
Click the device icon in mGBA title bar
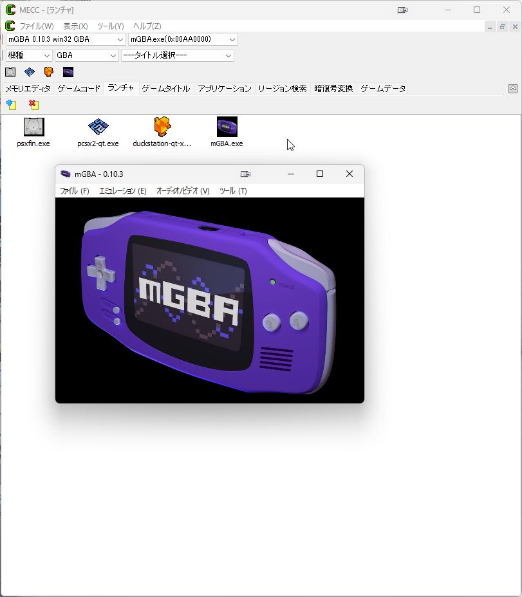click(x=245, y=174)
